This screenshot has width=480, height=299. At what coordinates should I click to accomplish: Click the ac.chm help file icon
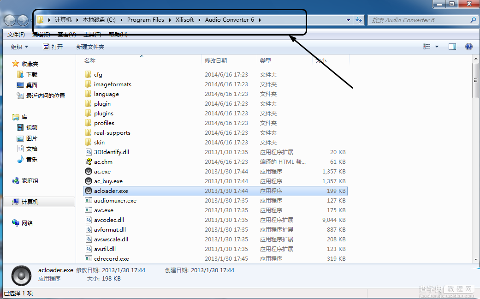point(89,161)
